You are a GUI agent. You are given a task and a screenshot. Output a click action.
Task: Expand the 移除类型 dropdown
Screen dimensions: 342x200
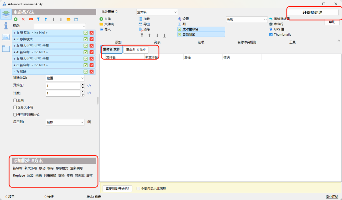pos(65,78)
